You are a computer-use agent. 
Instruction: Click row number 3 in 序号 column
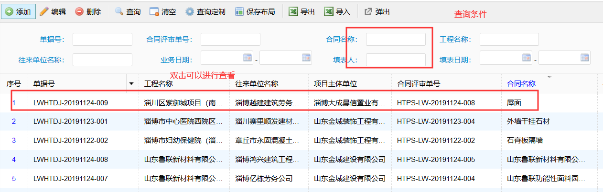click(x=14, y=141)
